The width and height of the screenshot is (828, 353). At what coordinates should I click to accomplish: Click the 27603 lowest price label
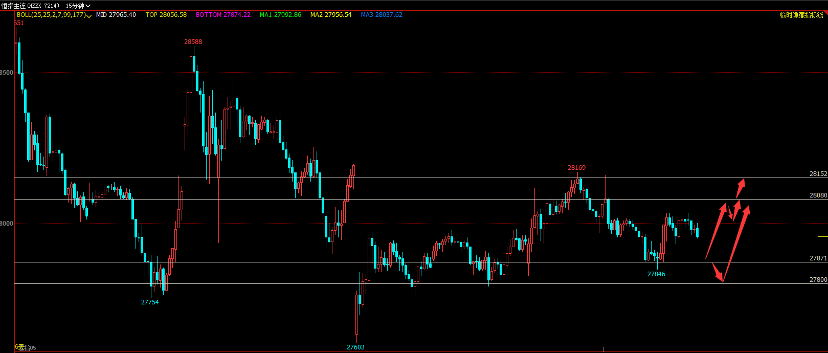(x=355, y=347)
